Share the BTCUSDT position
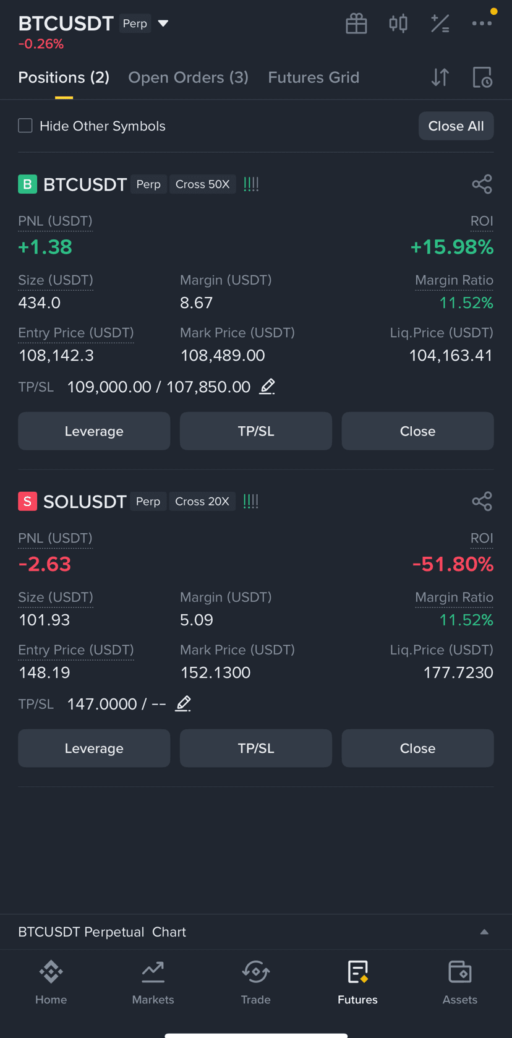Screen dimensions: 512x1038 (482, 184)
